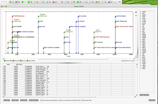Zoom out the graph with minus icon
This screenshot has height=104, width=158.
[136, 60]
